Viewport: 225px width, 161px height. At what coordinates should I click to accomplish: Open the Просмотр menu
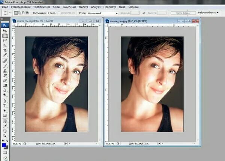[x=109, y=7]
